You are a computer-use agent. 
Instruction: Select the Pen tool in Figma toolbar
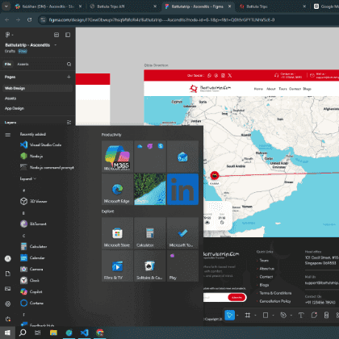point(283,315)
